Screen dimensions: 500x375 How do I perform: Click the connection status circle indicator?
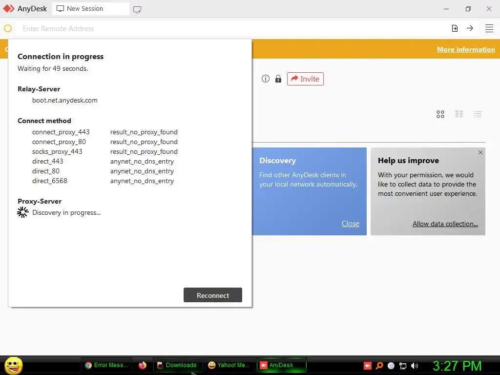pos(8,28)
